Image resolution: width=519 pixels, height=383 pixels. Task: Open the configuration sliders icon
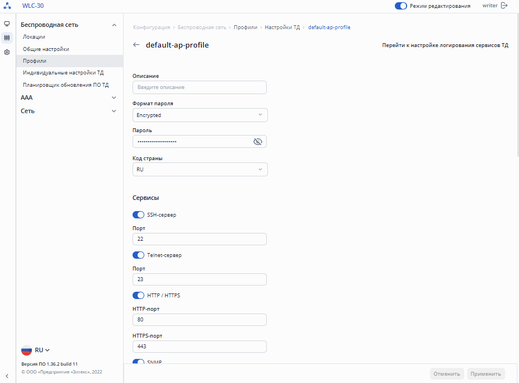click(x=7, y=38)
